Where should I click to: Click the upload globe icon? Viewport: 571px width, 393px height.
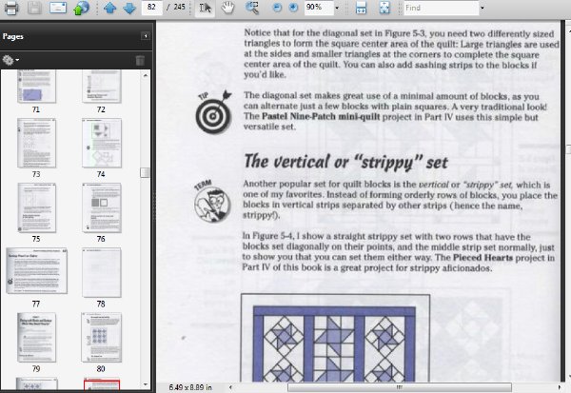pyautogui.click(x=81, y=8)
